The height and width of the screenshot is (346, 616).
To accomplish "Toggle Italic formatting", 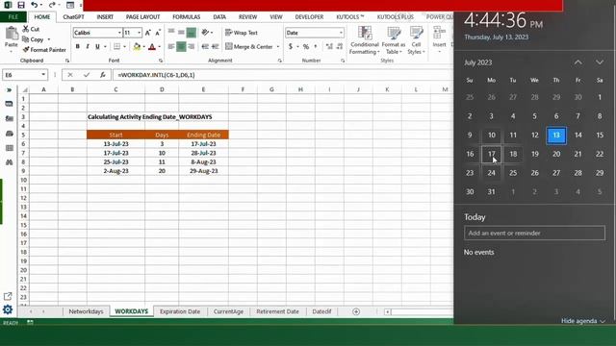I will click(88, 47).
